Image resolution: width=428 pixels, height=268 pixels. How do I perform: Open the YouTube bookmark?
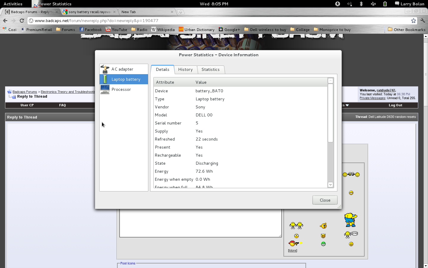117,29
